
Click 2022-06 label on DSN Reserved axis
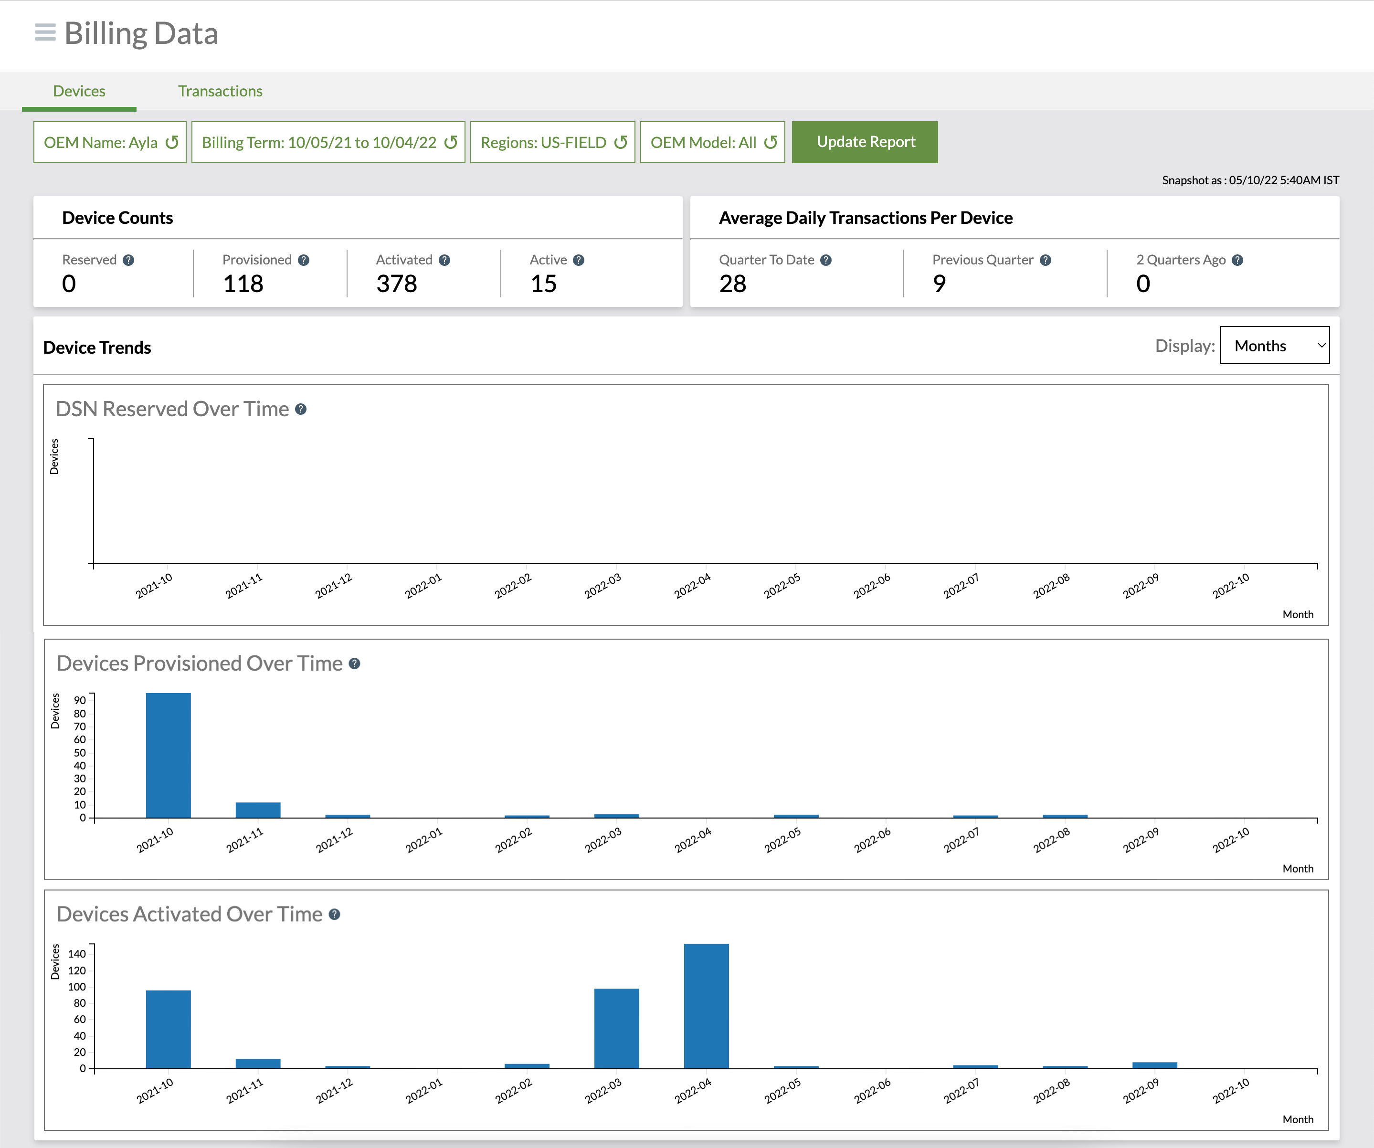click(x=871, y=585)
